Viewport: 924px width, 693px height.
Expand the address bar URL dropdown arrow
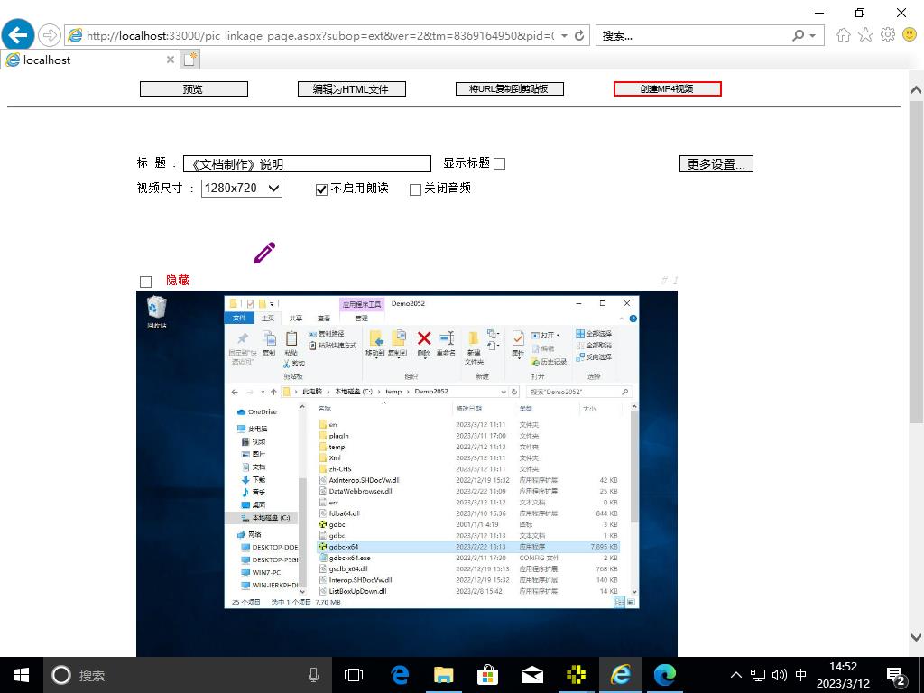[565, 36]
